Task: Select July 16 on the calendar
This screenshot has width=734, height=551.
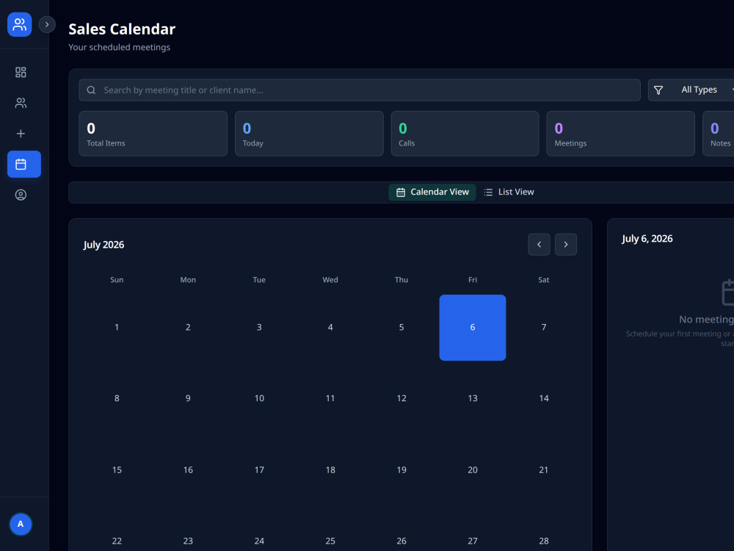Action: point(188,470)
